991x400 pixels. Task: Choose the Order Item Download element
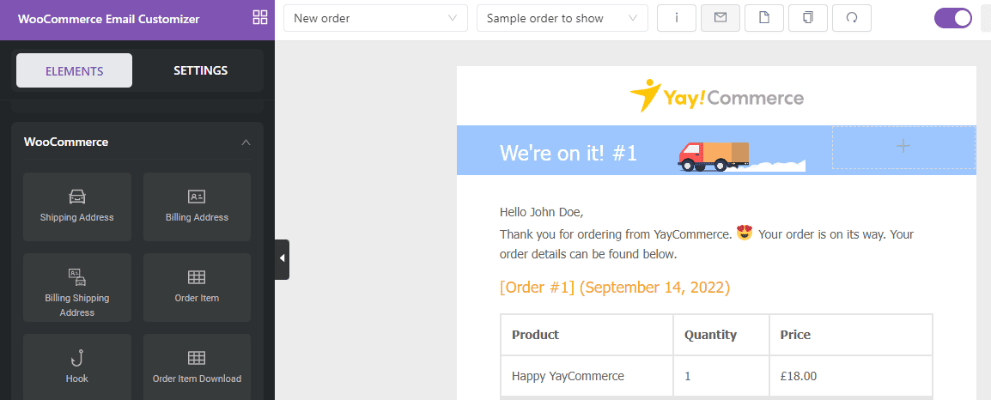tap(197, 367)
